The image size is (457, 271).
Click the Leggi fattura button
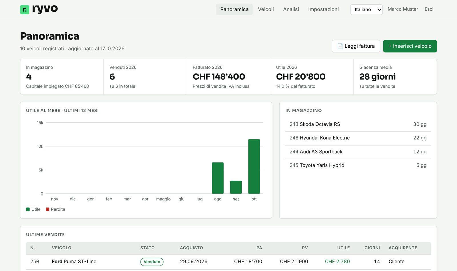[x=356, y=46]
